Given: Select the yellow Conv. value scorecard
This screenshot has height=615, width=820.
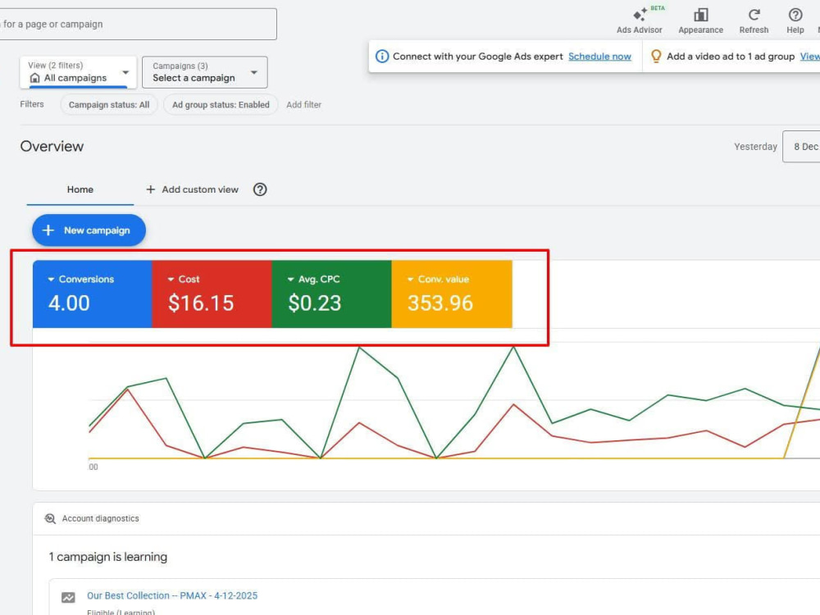Looking at the screenshot, I should click(x=452, y=294).
